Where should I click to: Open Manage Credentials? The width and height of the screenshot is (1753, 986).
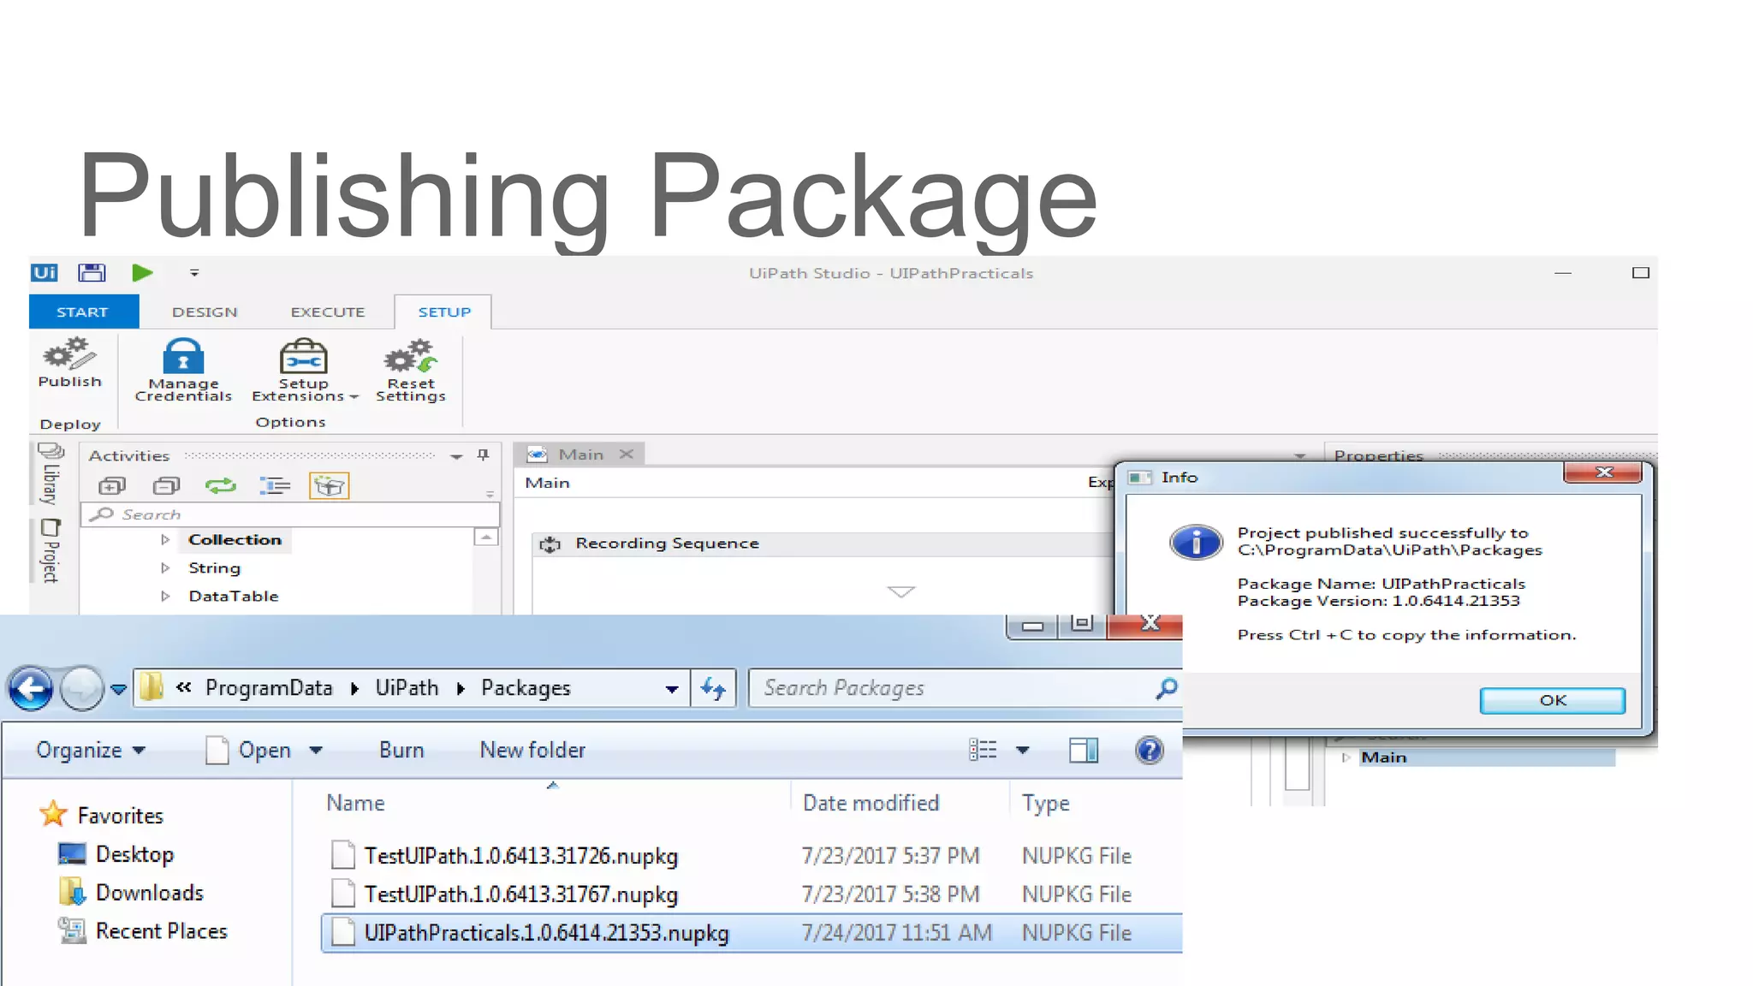(183, 370)
